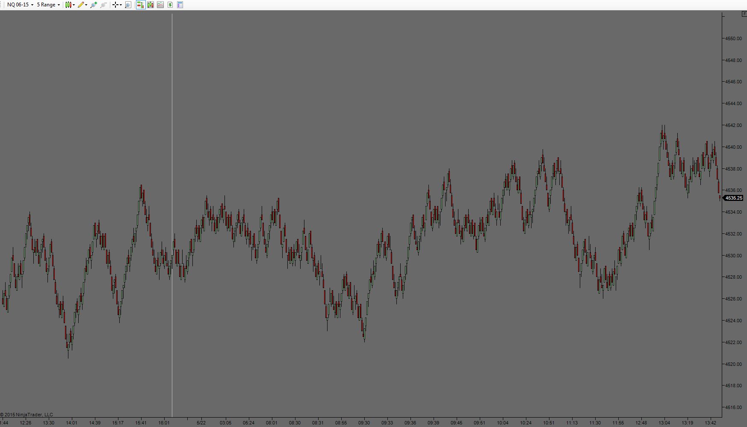
Task: Click the 13:42 time axis label
Action: [711, 423]
